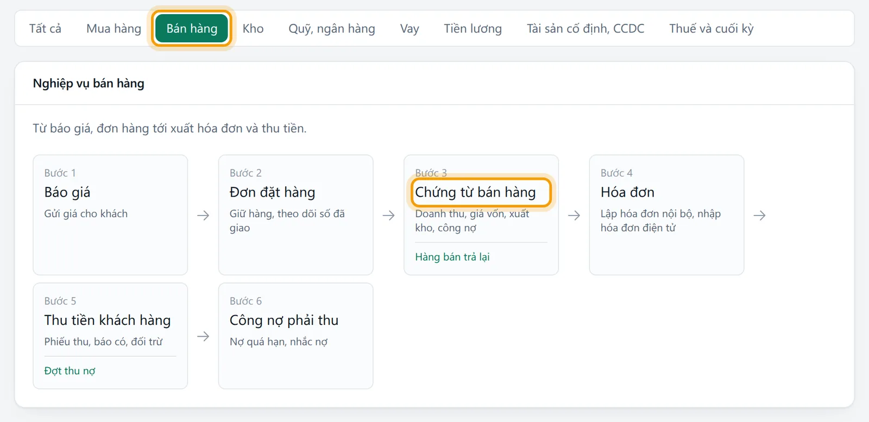Switch to the "Tất cả" tab
Viewport: 869px width, 422px height.
pos(45,28)
